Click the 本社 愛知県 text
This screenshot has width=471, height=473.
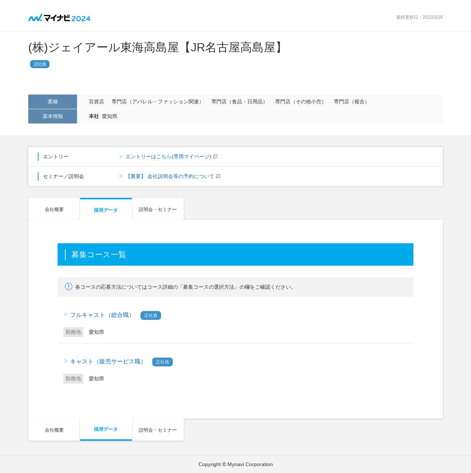point(103,116)
